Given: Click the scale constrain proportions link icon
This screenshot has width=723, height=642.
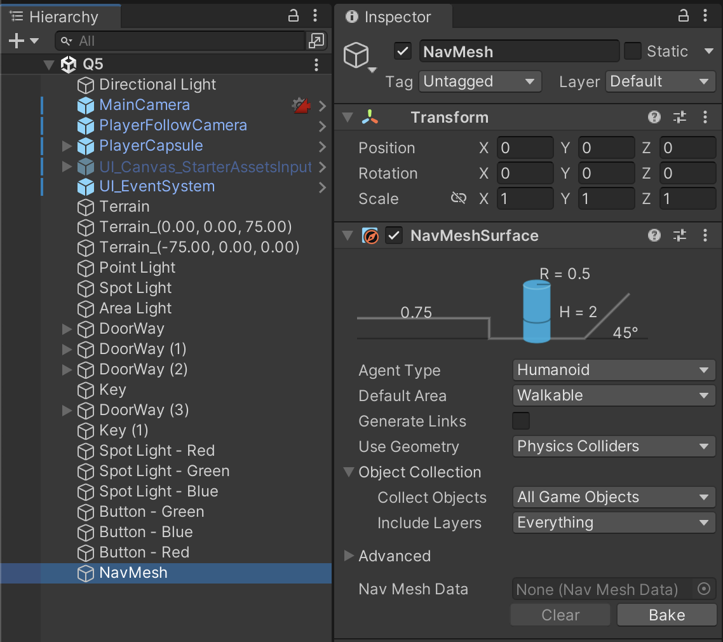Looking at the screenshot, I should [458, 198].
